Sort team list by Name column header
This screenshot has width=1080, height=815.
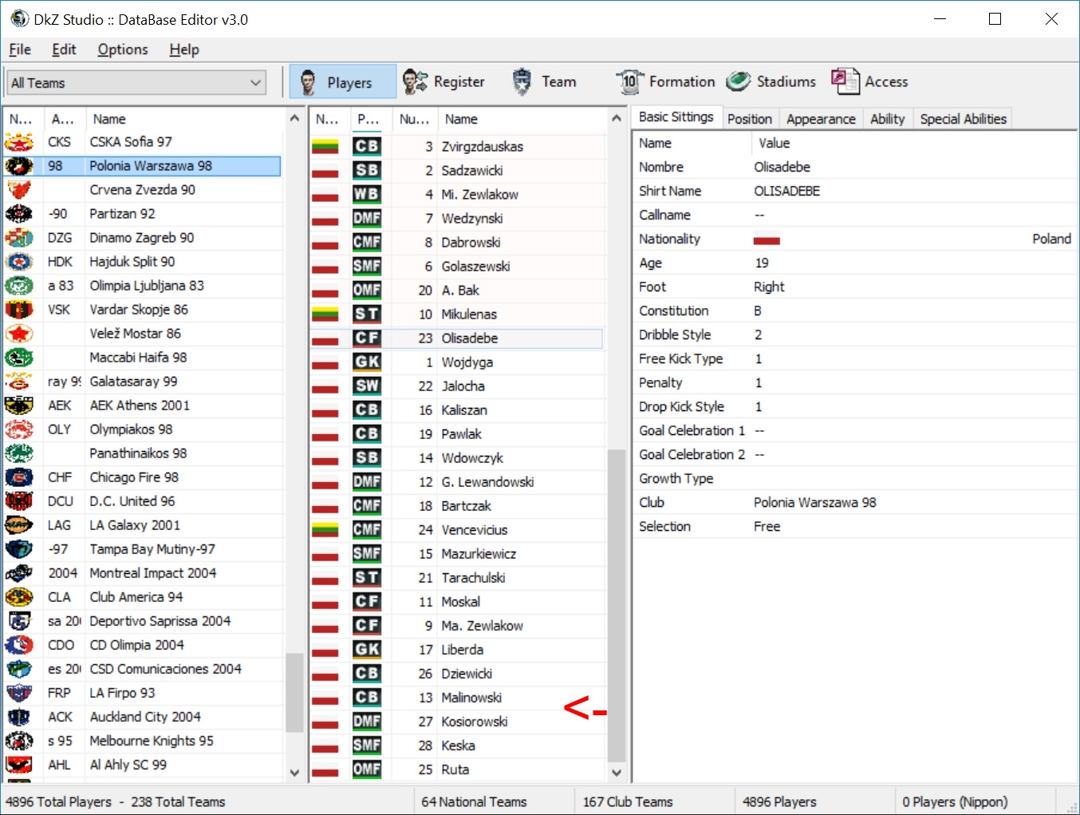(x=185, y=119)
